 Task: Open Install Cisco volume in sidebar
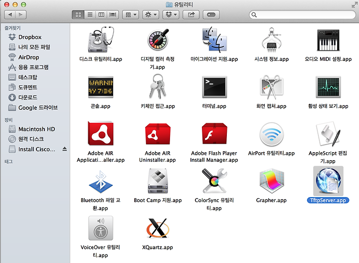(36, 149)
